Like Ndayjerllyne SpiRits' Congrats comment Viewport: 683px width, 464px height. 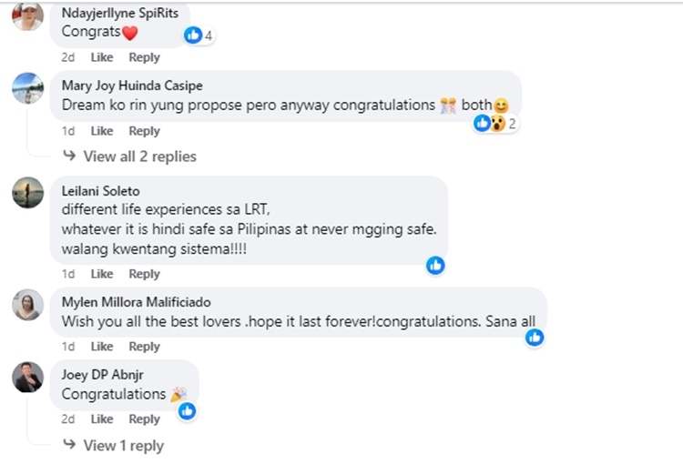[x=102, y=57]
